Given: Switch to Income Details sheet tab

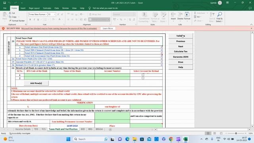Looking at the screenshot, I should tap(23, 129).
